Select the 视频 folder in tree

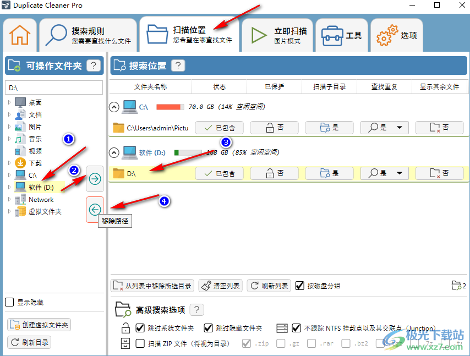[35, 151]
